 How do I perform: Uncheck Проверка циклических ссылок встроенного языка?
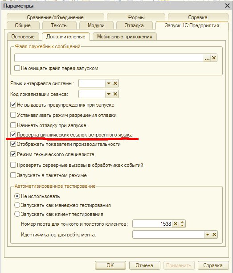tap(13, 134)
